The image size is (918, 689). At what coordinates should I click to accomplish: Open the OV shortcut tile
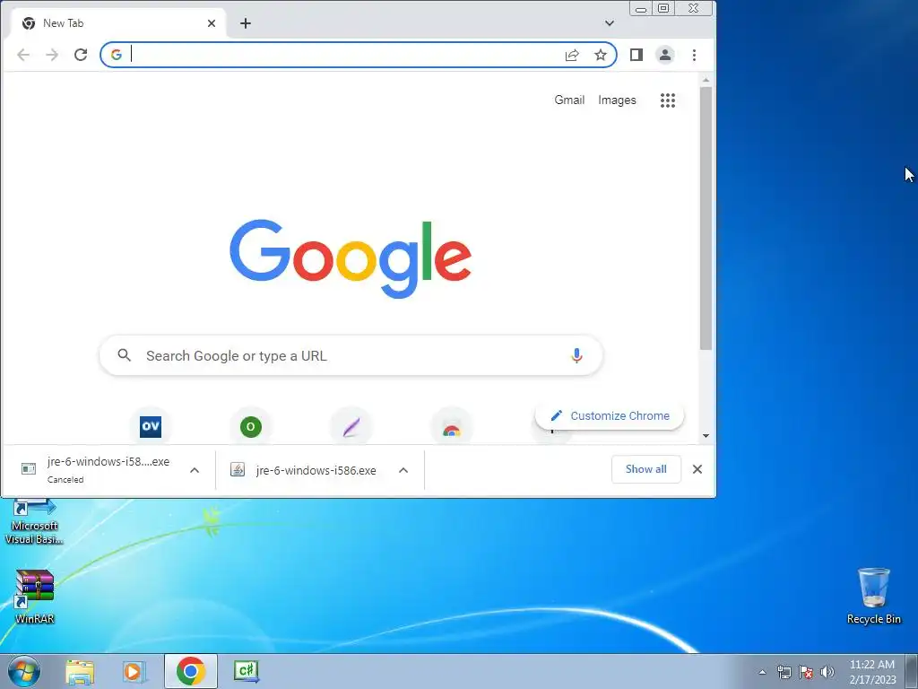(151, 426)
